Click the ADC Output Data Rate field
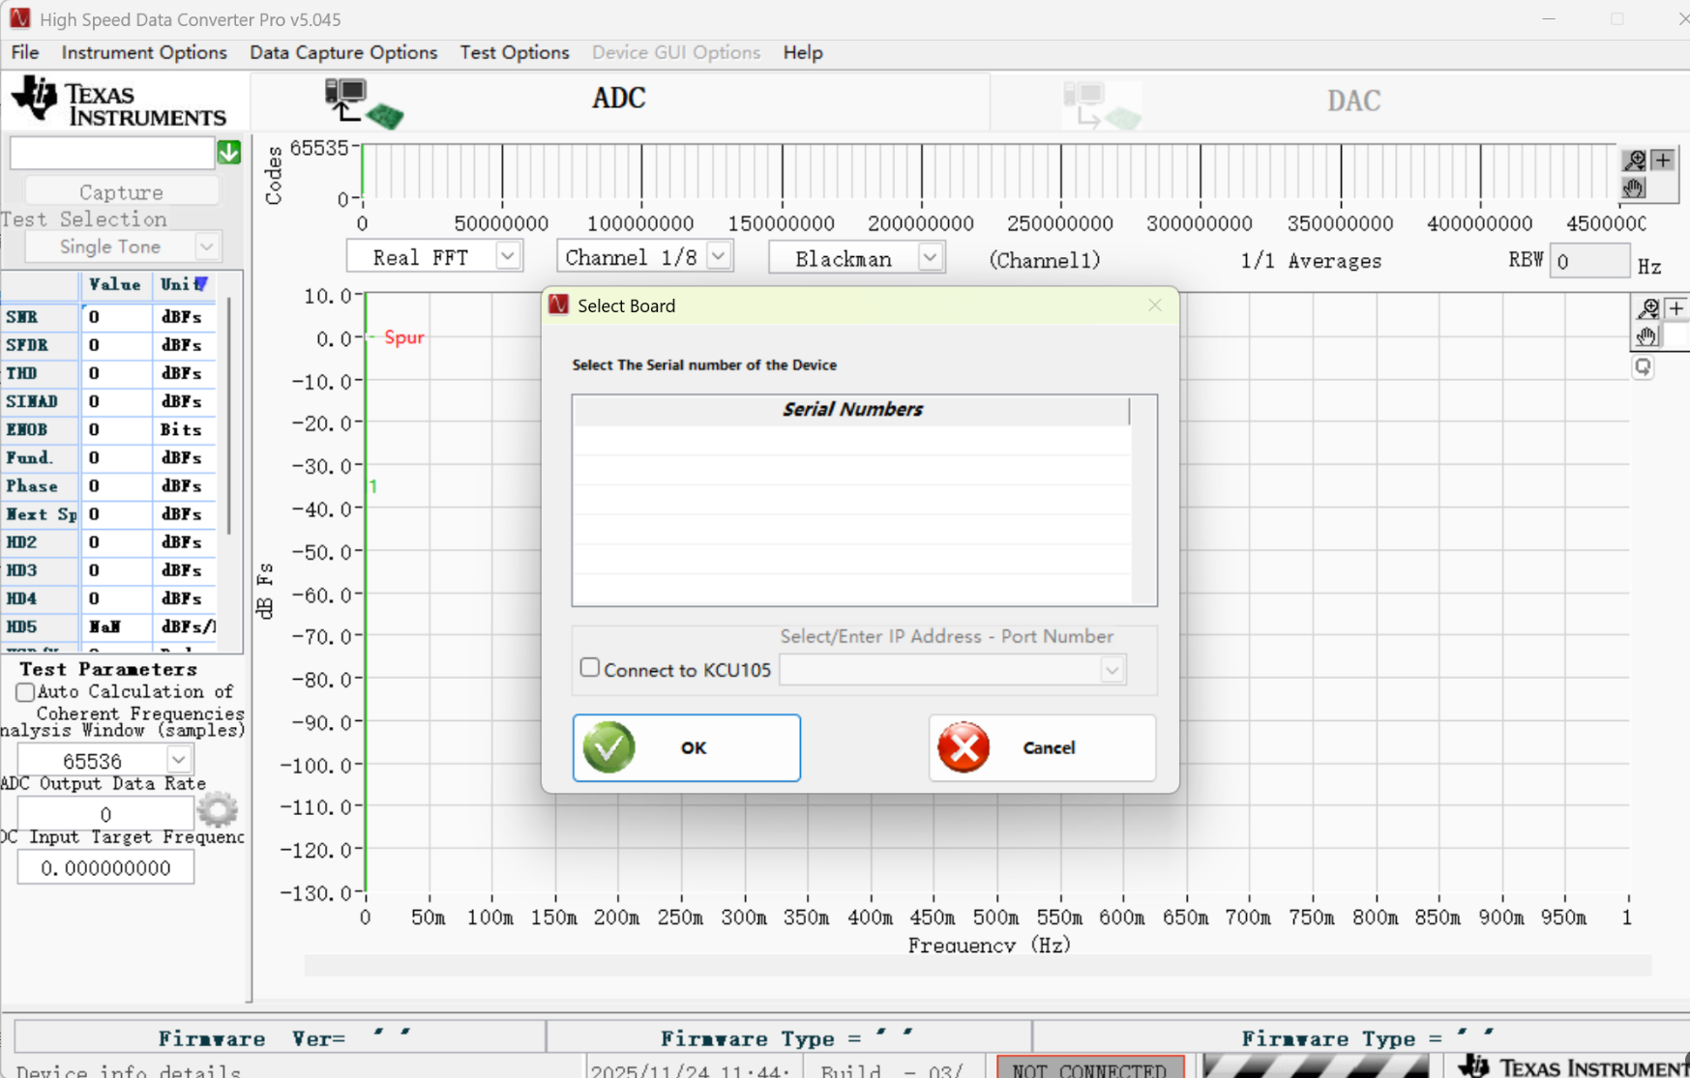 pyautogui.click(x=105, y=814)
